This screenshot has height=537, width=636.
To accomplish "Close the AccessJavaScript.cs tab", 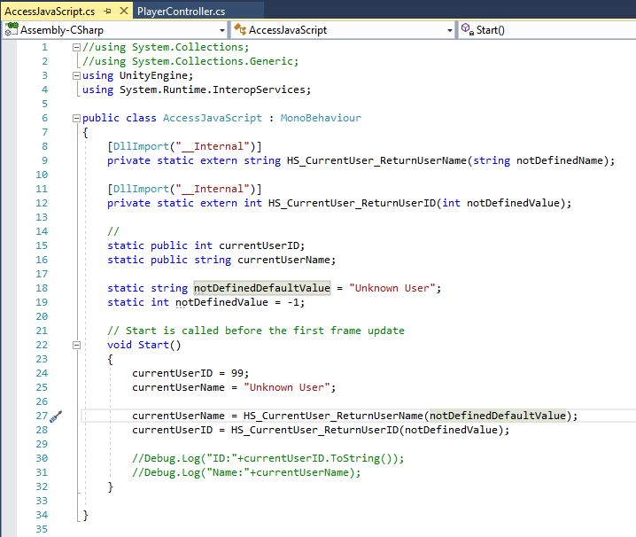I will pyautogui.click(x=121, y=12).
